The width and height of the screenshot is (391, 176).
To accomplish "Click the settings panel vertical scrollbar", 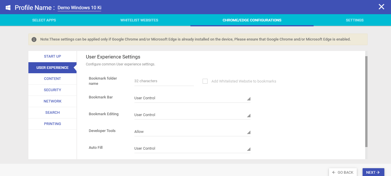I will click(366, 101).
